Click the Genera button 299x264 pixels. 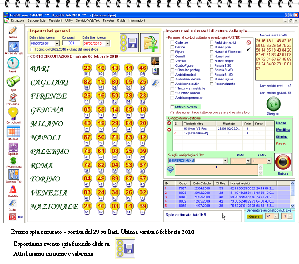255,217
